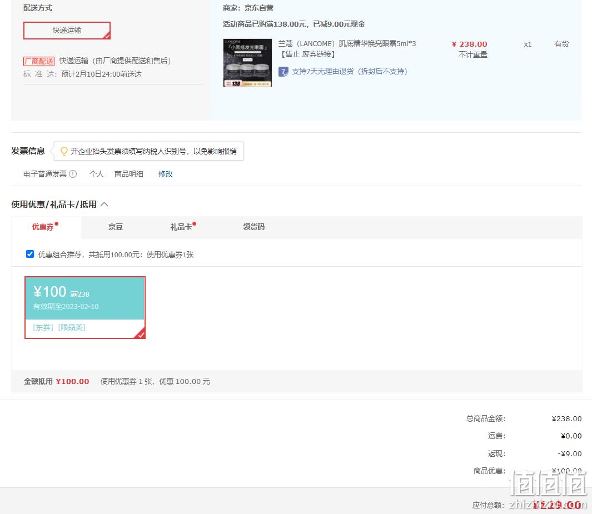
Task: Click the 总商品金额 ¥238.00 value
Action: pyautogui.click(x=566, y=418)
